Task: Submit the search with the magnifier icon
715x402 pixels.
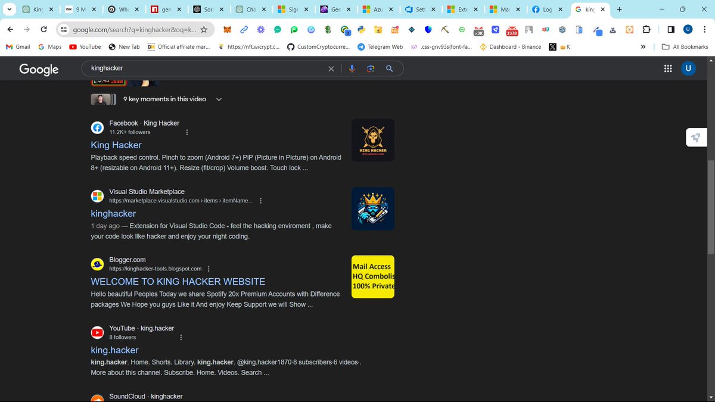Action: pyautogui.click(x=390, y=68)
